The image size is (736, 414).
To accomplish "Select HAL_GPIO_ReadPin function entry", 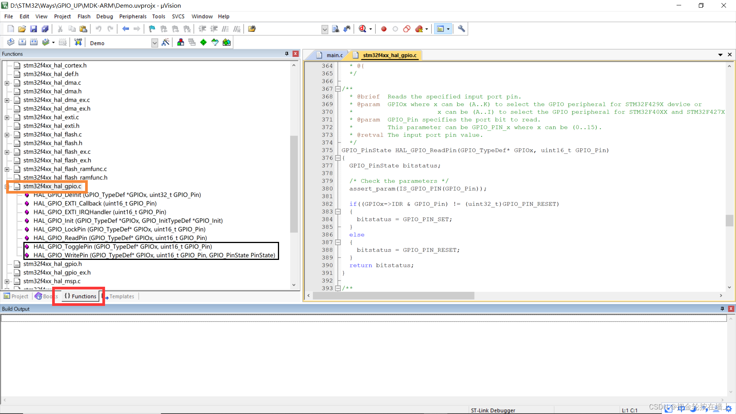I will pos(120,238).
